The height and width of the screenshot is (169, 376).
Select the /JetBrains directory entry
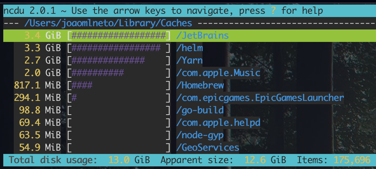point(202,35)
